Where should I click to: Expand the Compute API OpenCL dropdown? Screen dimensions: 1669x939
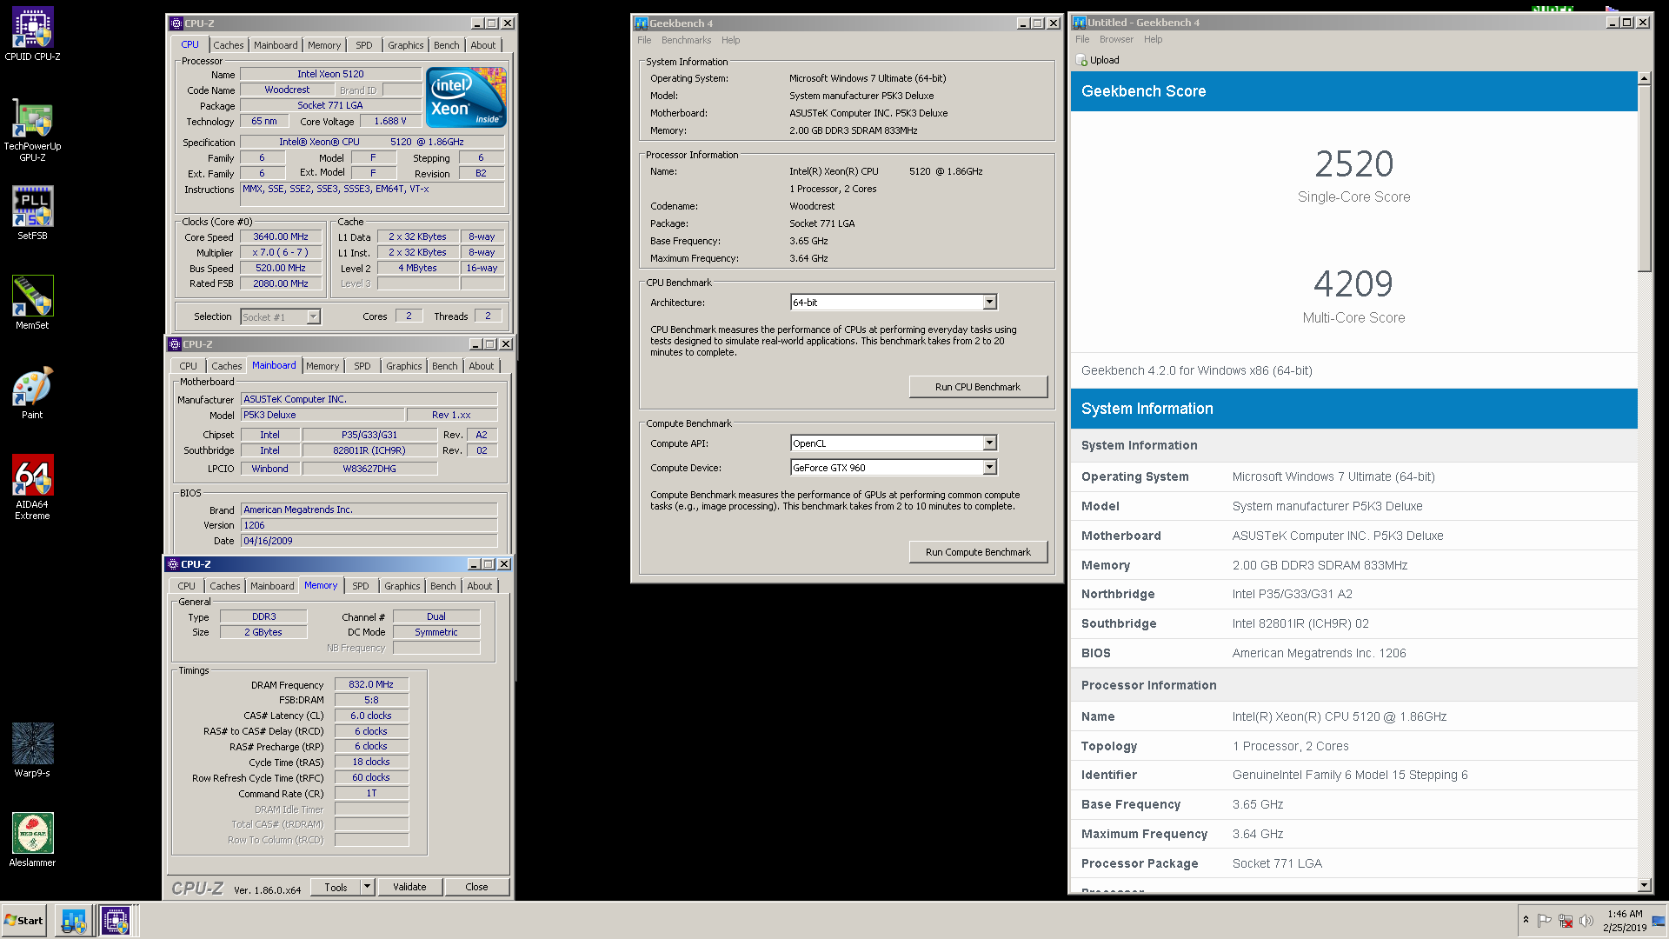click(x=989, y=443)
